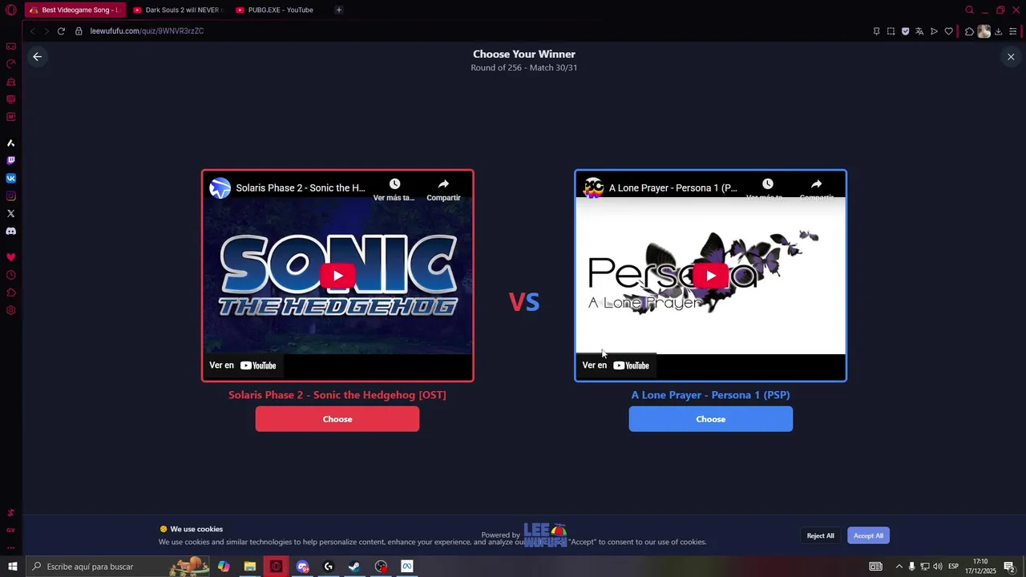Expand hidden system tray icons chevron
Image resolution: width=1026 pixels, height=577 pixels.
899,567
